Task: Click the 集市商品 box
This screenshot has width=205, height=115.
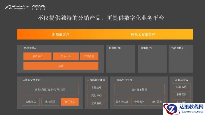Action: pyautogui.click(x=50, y=102)
